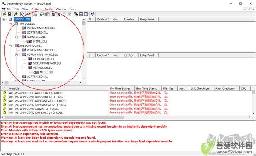Click Entry Point header in the upper imports pane
Viewport: 256px width, 156px height.
pos(148,20)
